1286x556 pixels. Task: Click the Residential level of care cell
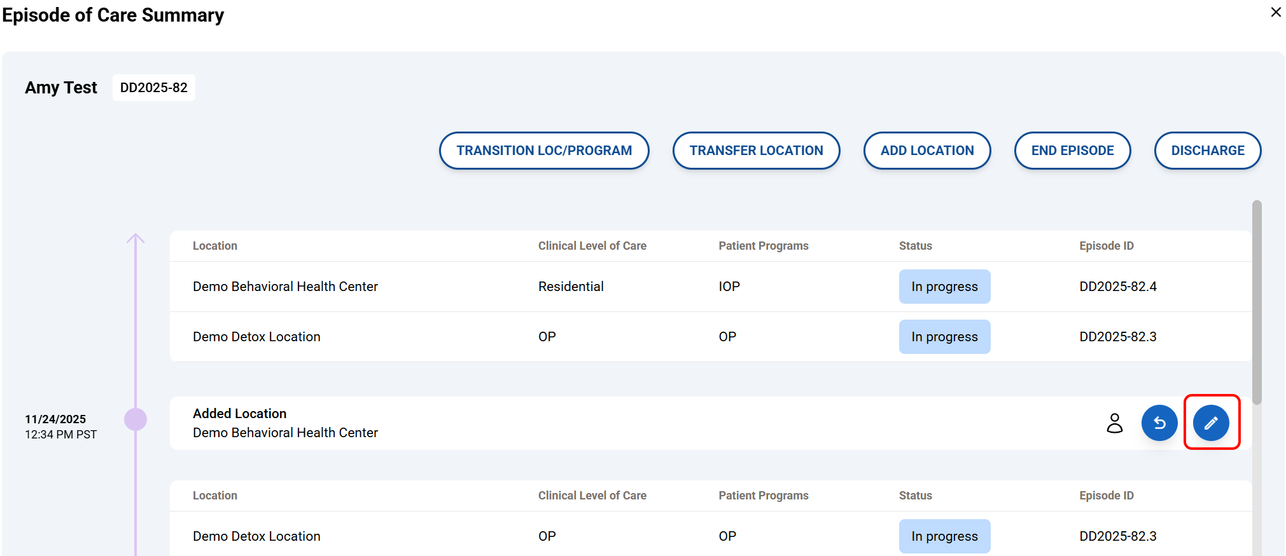coord(570,287)
